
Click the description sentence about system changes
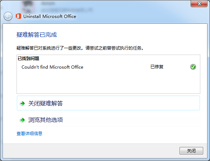pyautogui.click(x=80, y=48)
